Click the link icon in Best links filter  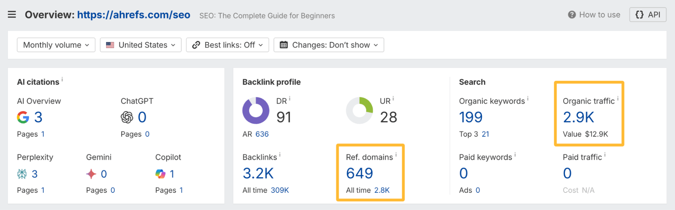tap(196, 45)
